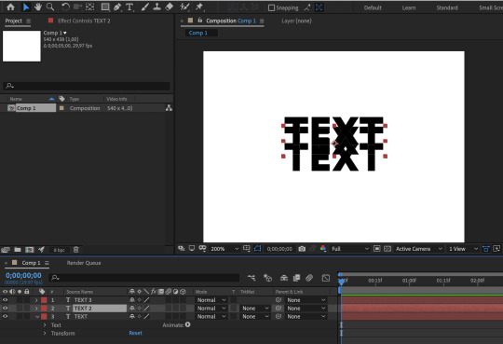Viewport: 503px width, 344px height.
Task: Hide the TEXT layer 3 eye
Action: click(x=6, y=316)
